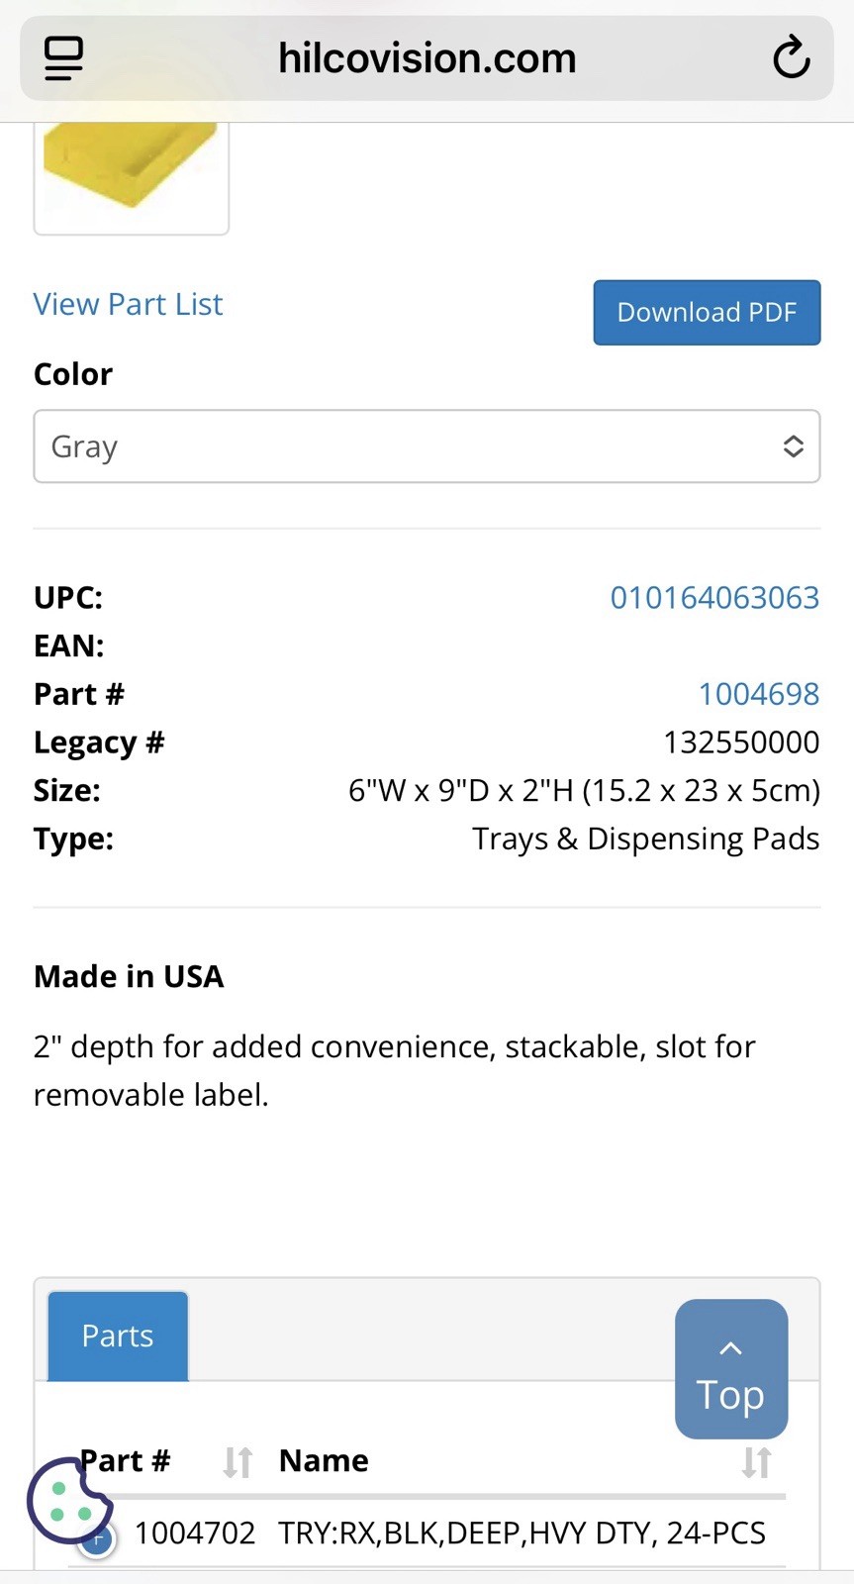854x1584 pixels.
Task: Expand row 1004702 with the plus icon
Action: pyautogui.click(x=97, y=1537)
